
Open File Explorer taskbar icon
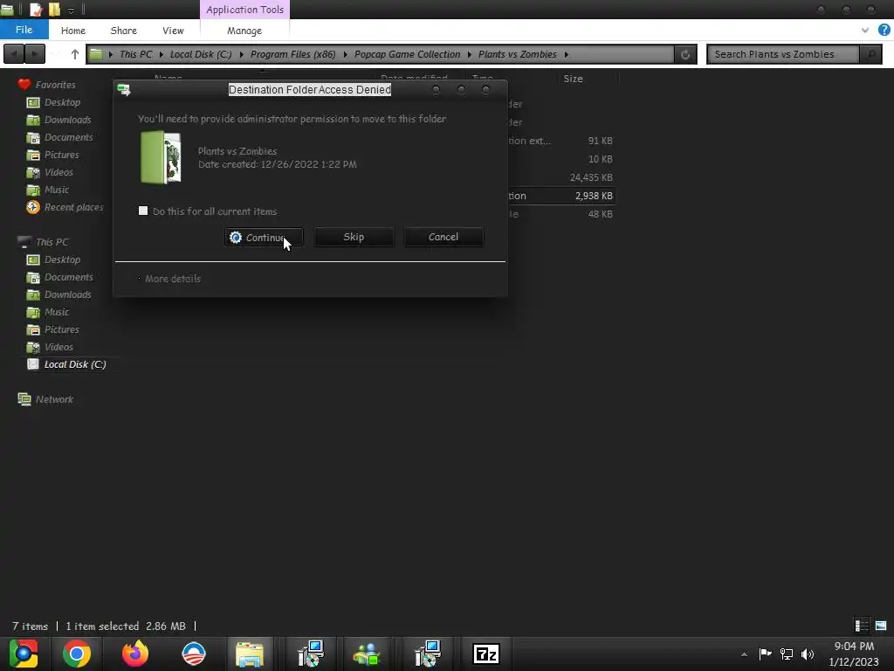(250, 654)
